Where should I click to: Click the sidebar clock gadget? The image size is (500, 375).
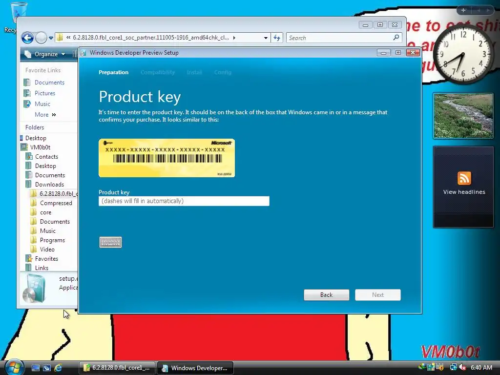pyautogui.click(x=463, y=55)
